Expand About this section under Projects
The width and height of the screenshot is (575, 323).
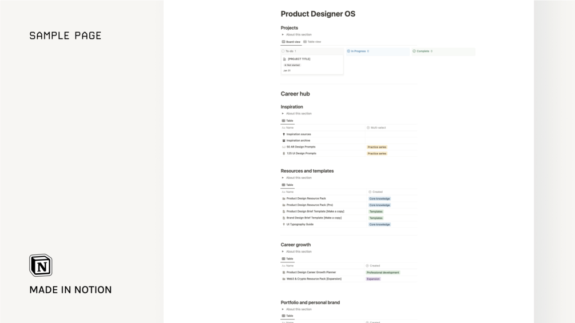pos(283,35)
